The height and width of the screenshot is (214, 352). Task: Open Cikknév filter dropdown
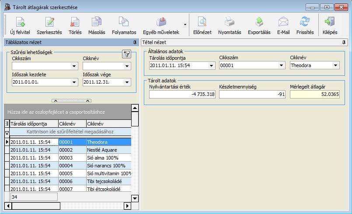tap(127, 66)
